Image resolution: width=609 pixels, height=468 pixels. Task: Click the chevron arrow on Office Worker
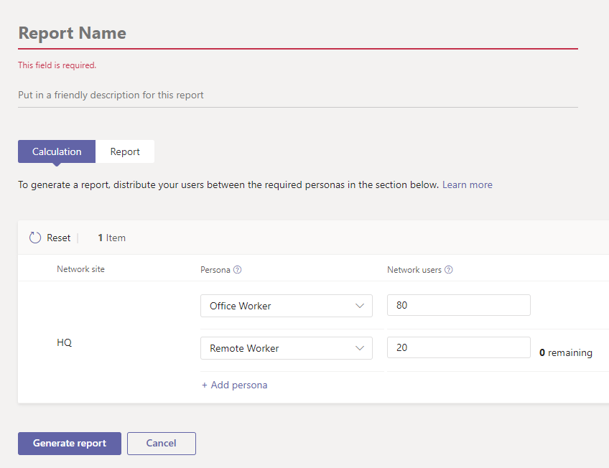coord(361,306)
